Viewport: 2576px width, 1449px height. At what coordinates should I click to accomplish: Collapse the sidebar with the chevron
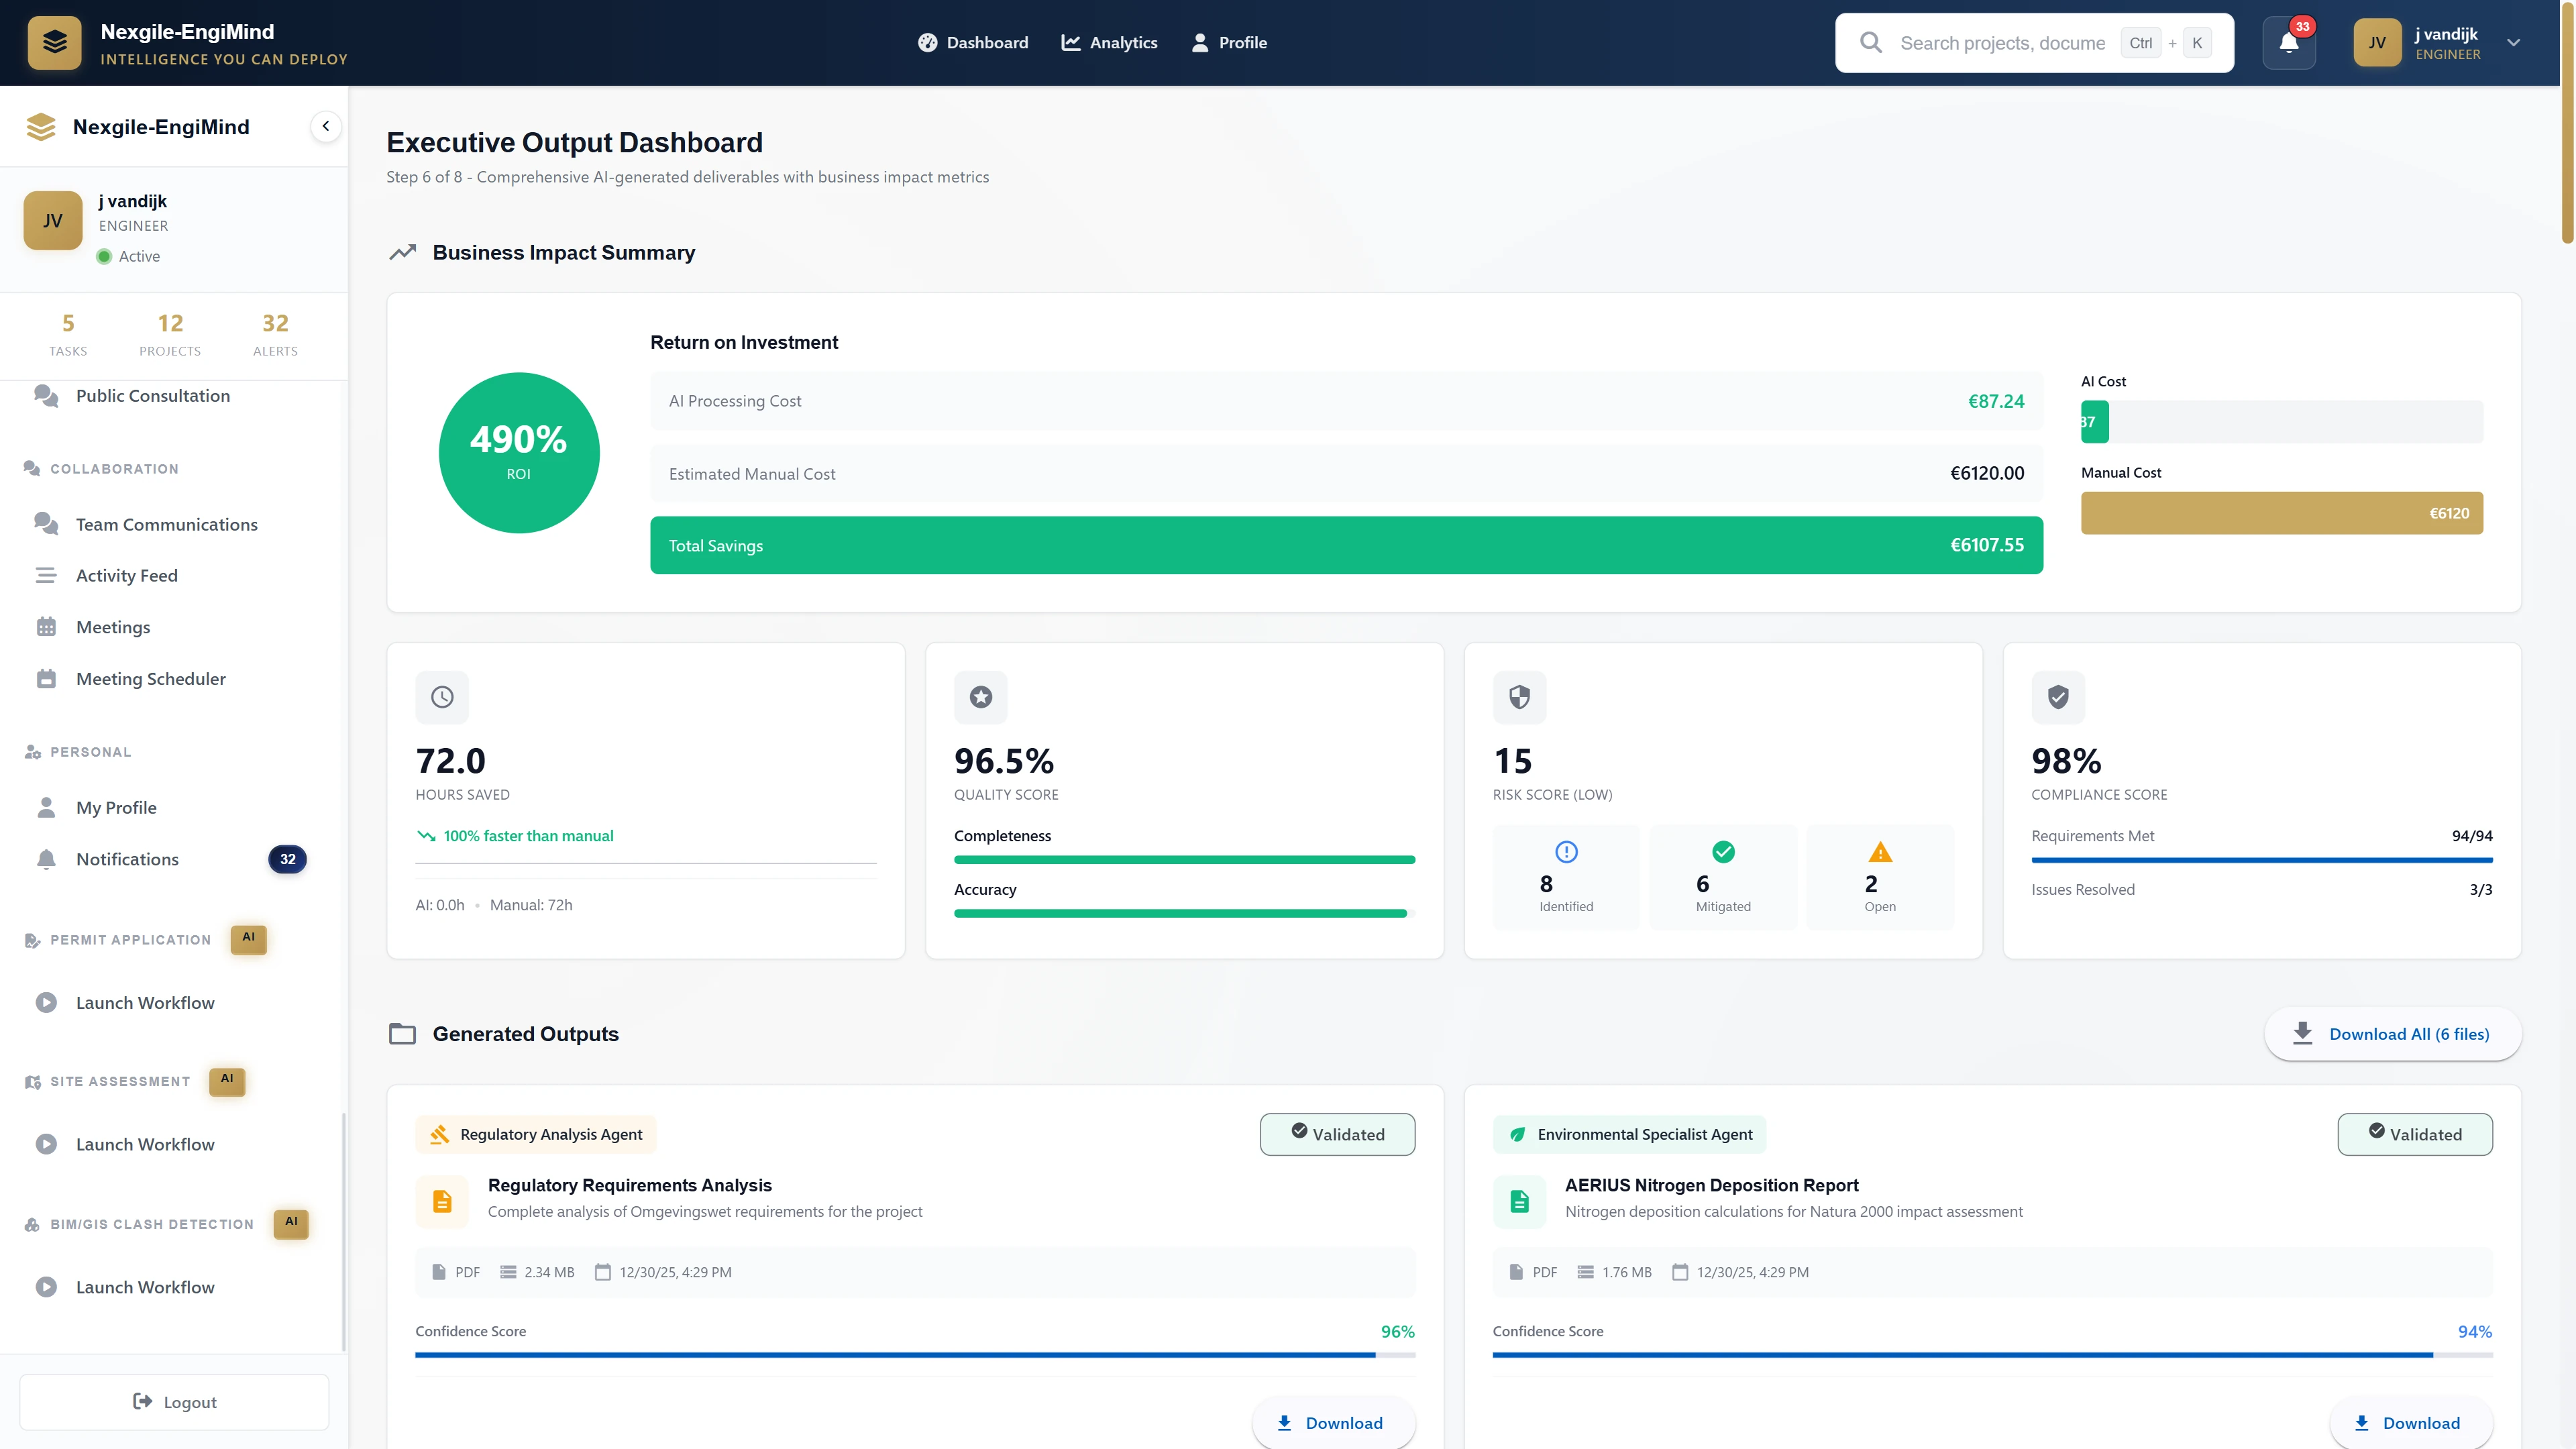pos(325,126)
